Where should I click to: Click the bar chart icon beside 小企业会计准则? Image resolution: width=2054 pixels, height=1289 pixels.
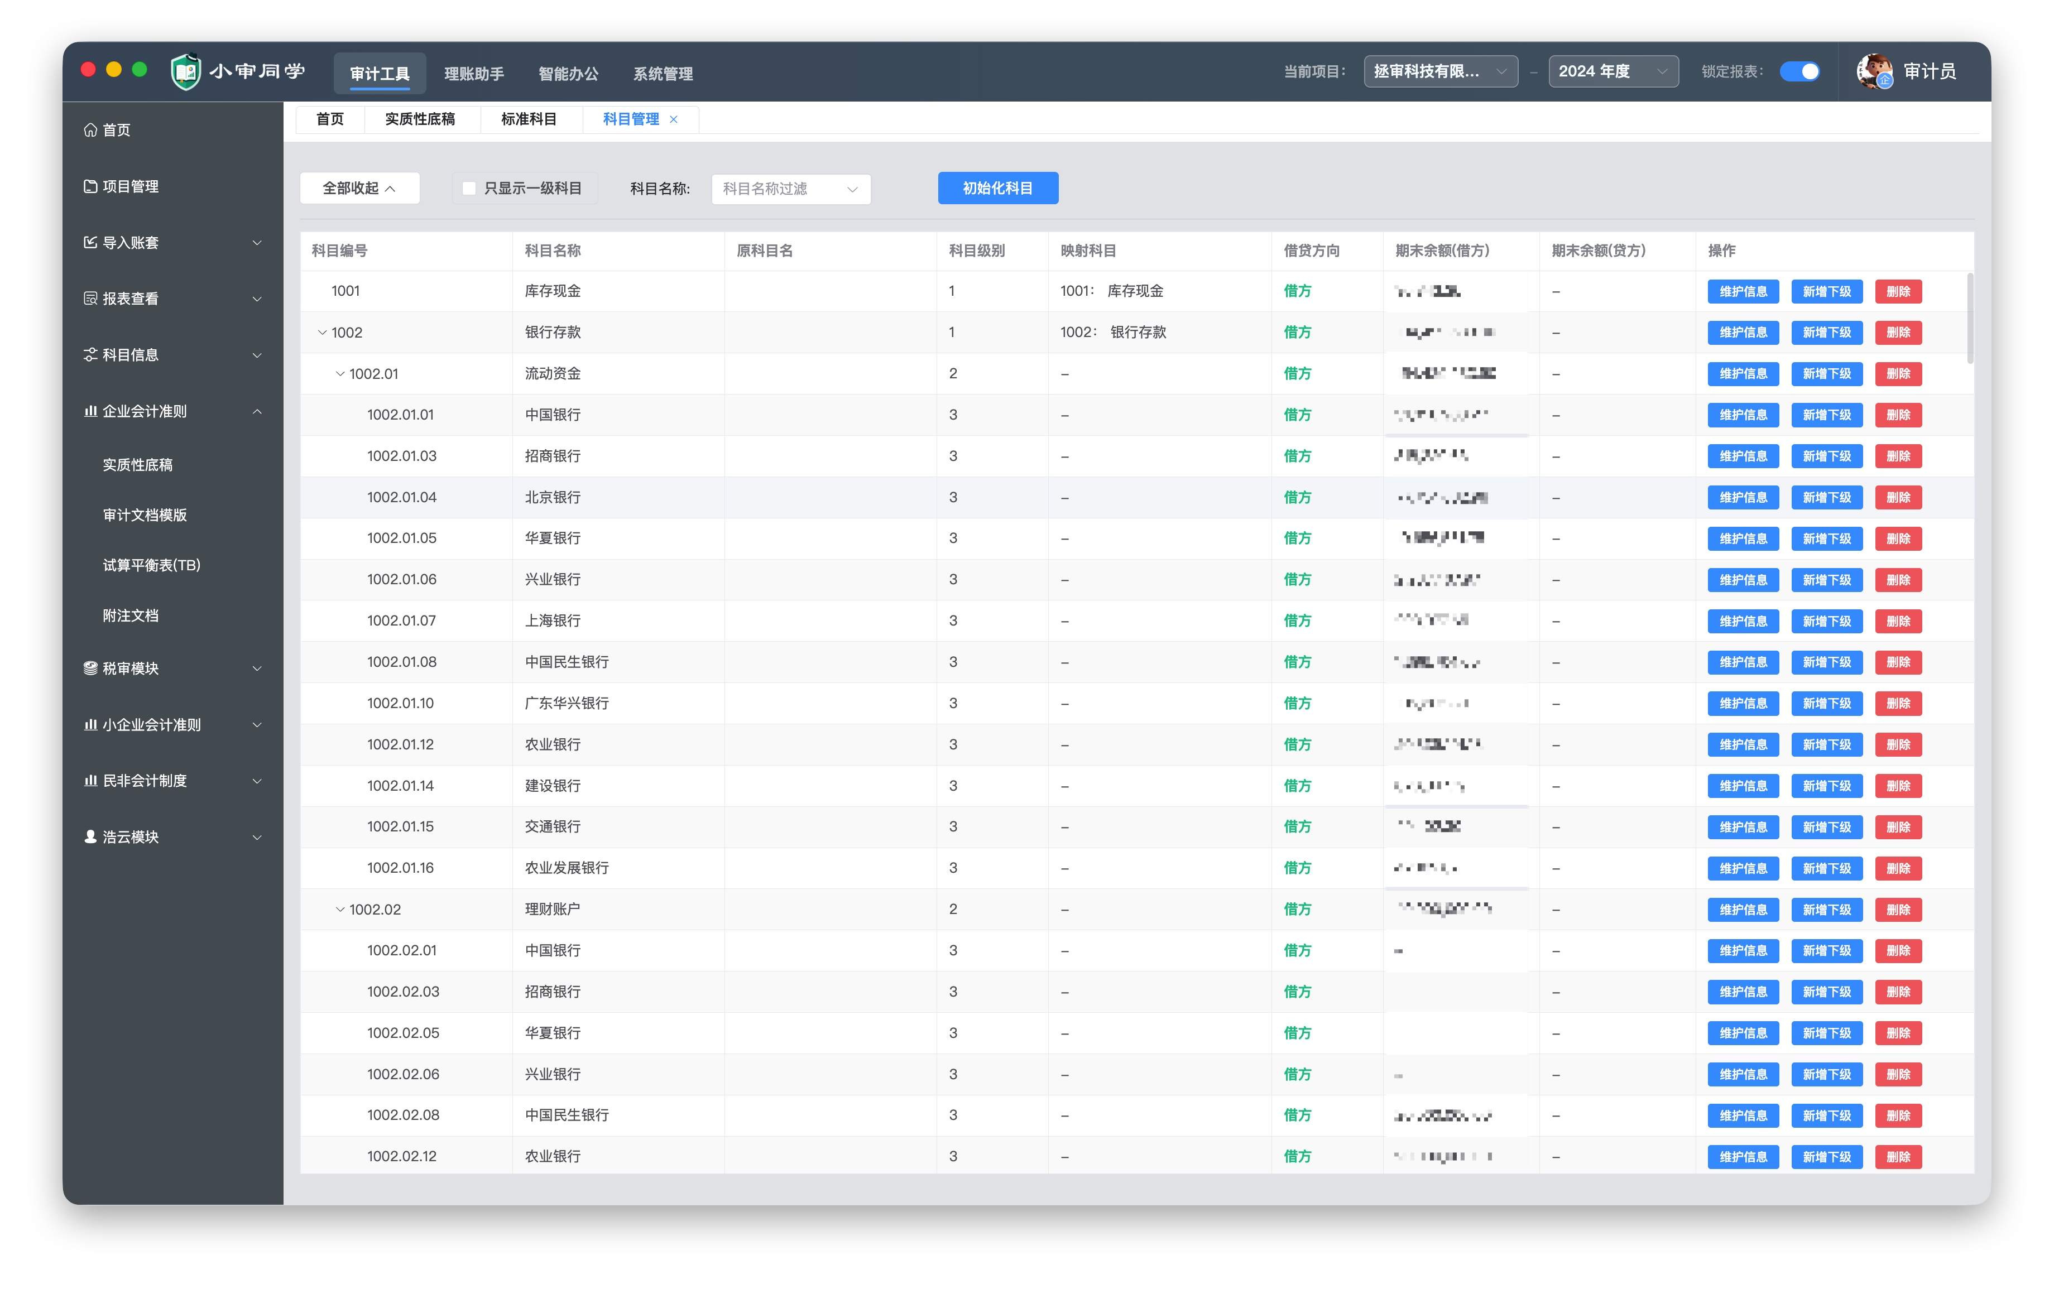90,725
